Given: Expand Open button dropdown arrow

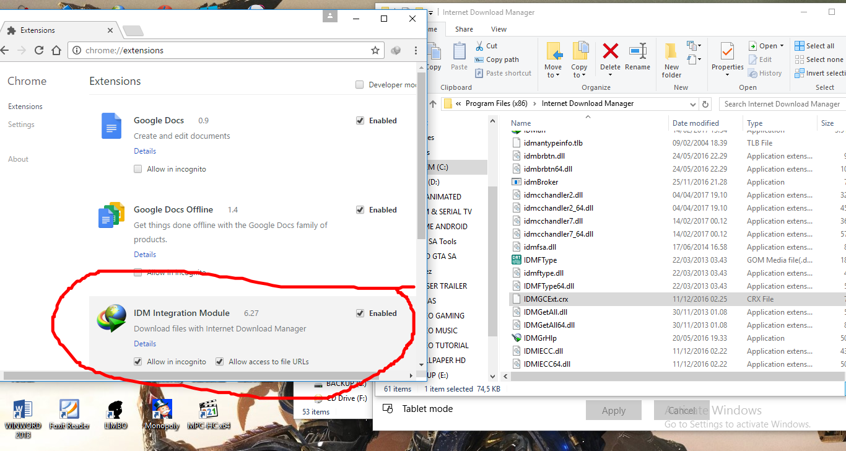Looking at the screenshot, I should pos(782,46).
